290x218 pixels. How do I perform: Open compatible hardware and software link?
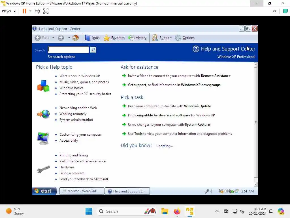[163, 115]
